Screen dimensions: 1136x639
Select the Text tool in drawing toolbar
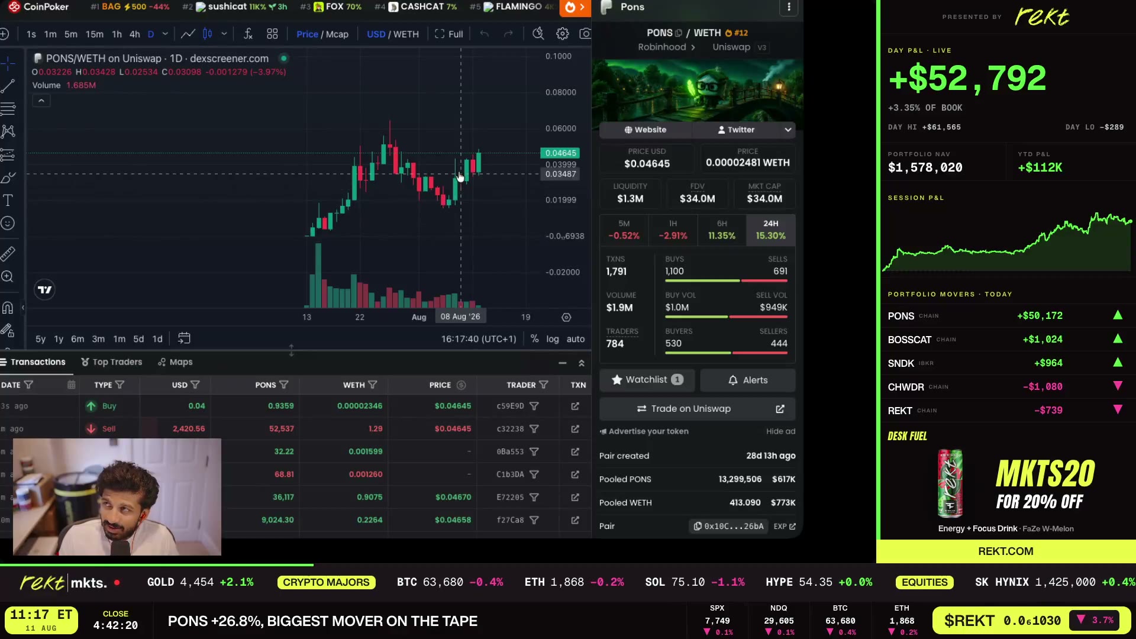pos(8,201)
